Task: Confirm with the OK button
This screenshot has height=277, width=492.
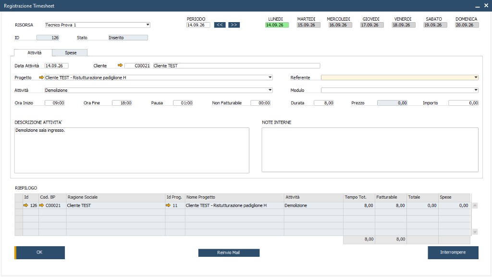Action: [39, 252]
